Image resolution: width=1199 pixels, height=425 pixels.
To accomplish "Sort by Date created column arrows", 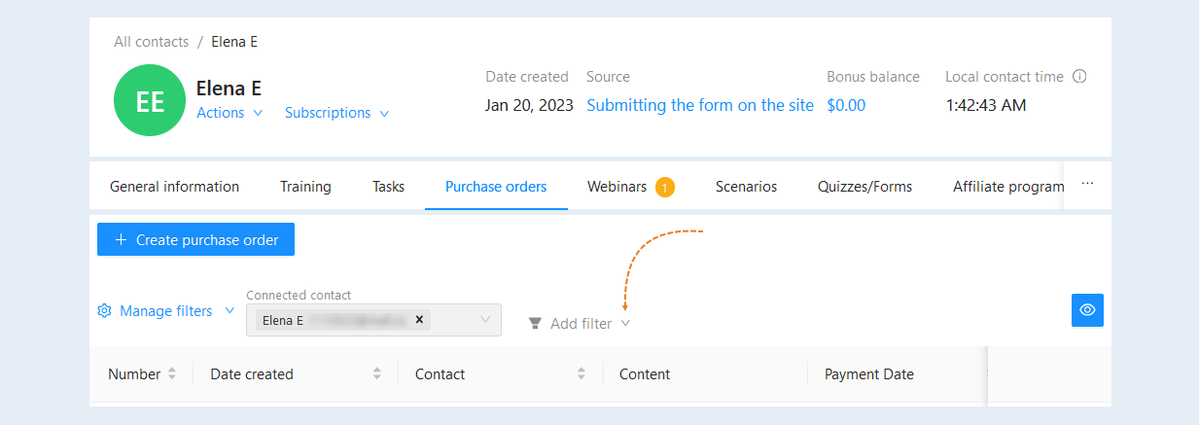I will [377, 373].
